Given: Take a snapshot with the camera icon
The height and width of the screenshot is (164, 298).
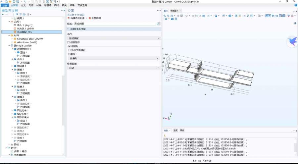Looking at the screenshot, I should point(172,19).
